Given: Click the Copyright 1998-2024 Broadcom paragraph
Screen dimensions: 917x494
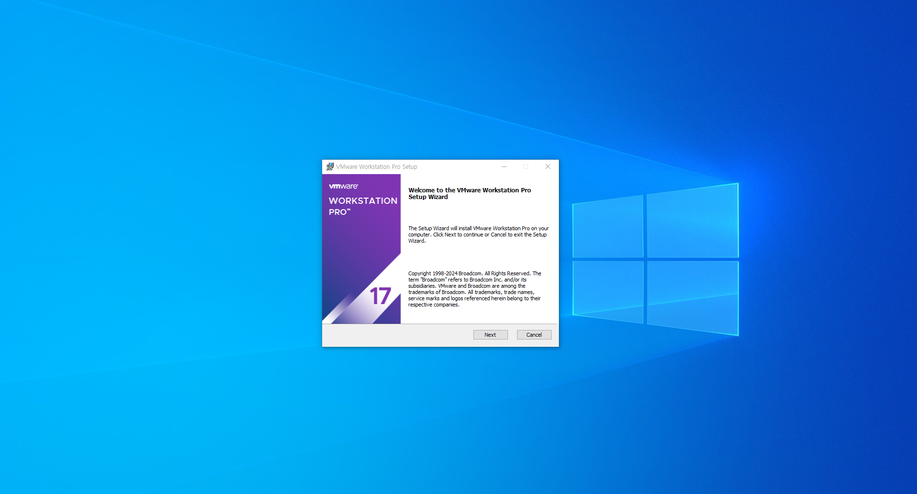Looking at the screenshot, I should [475, 289].
